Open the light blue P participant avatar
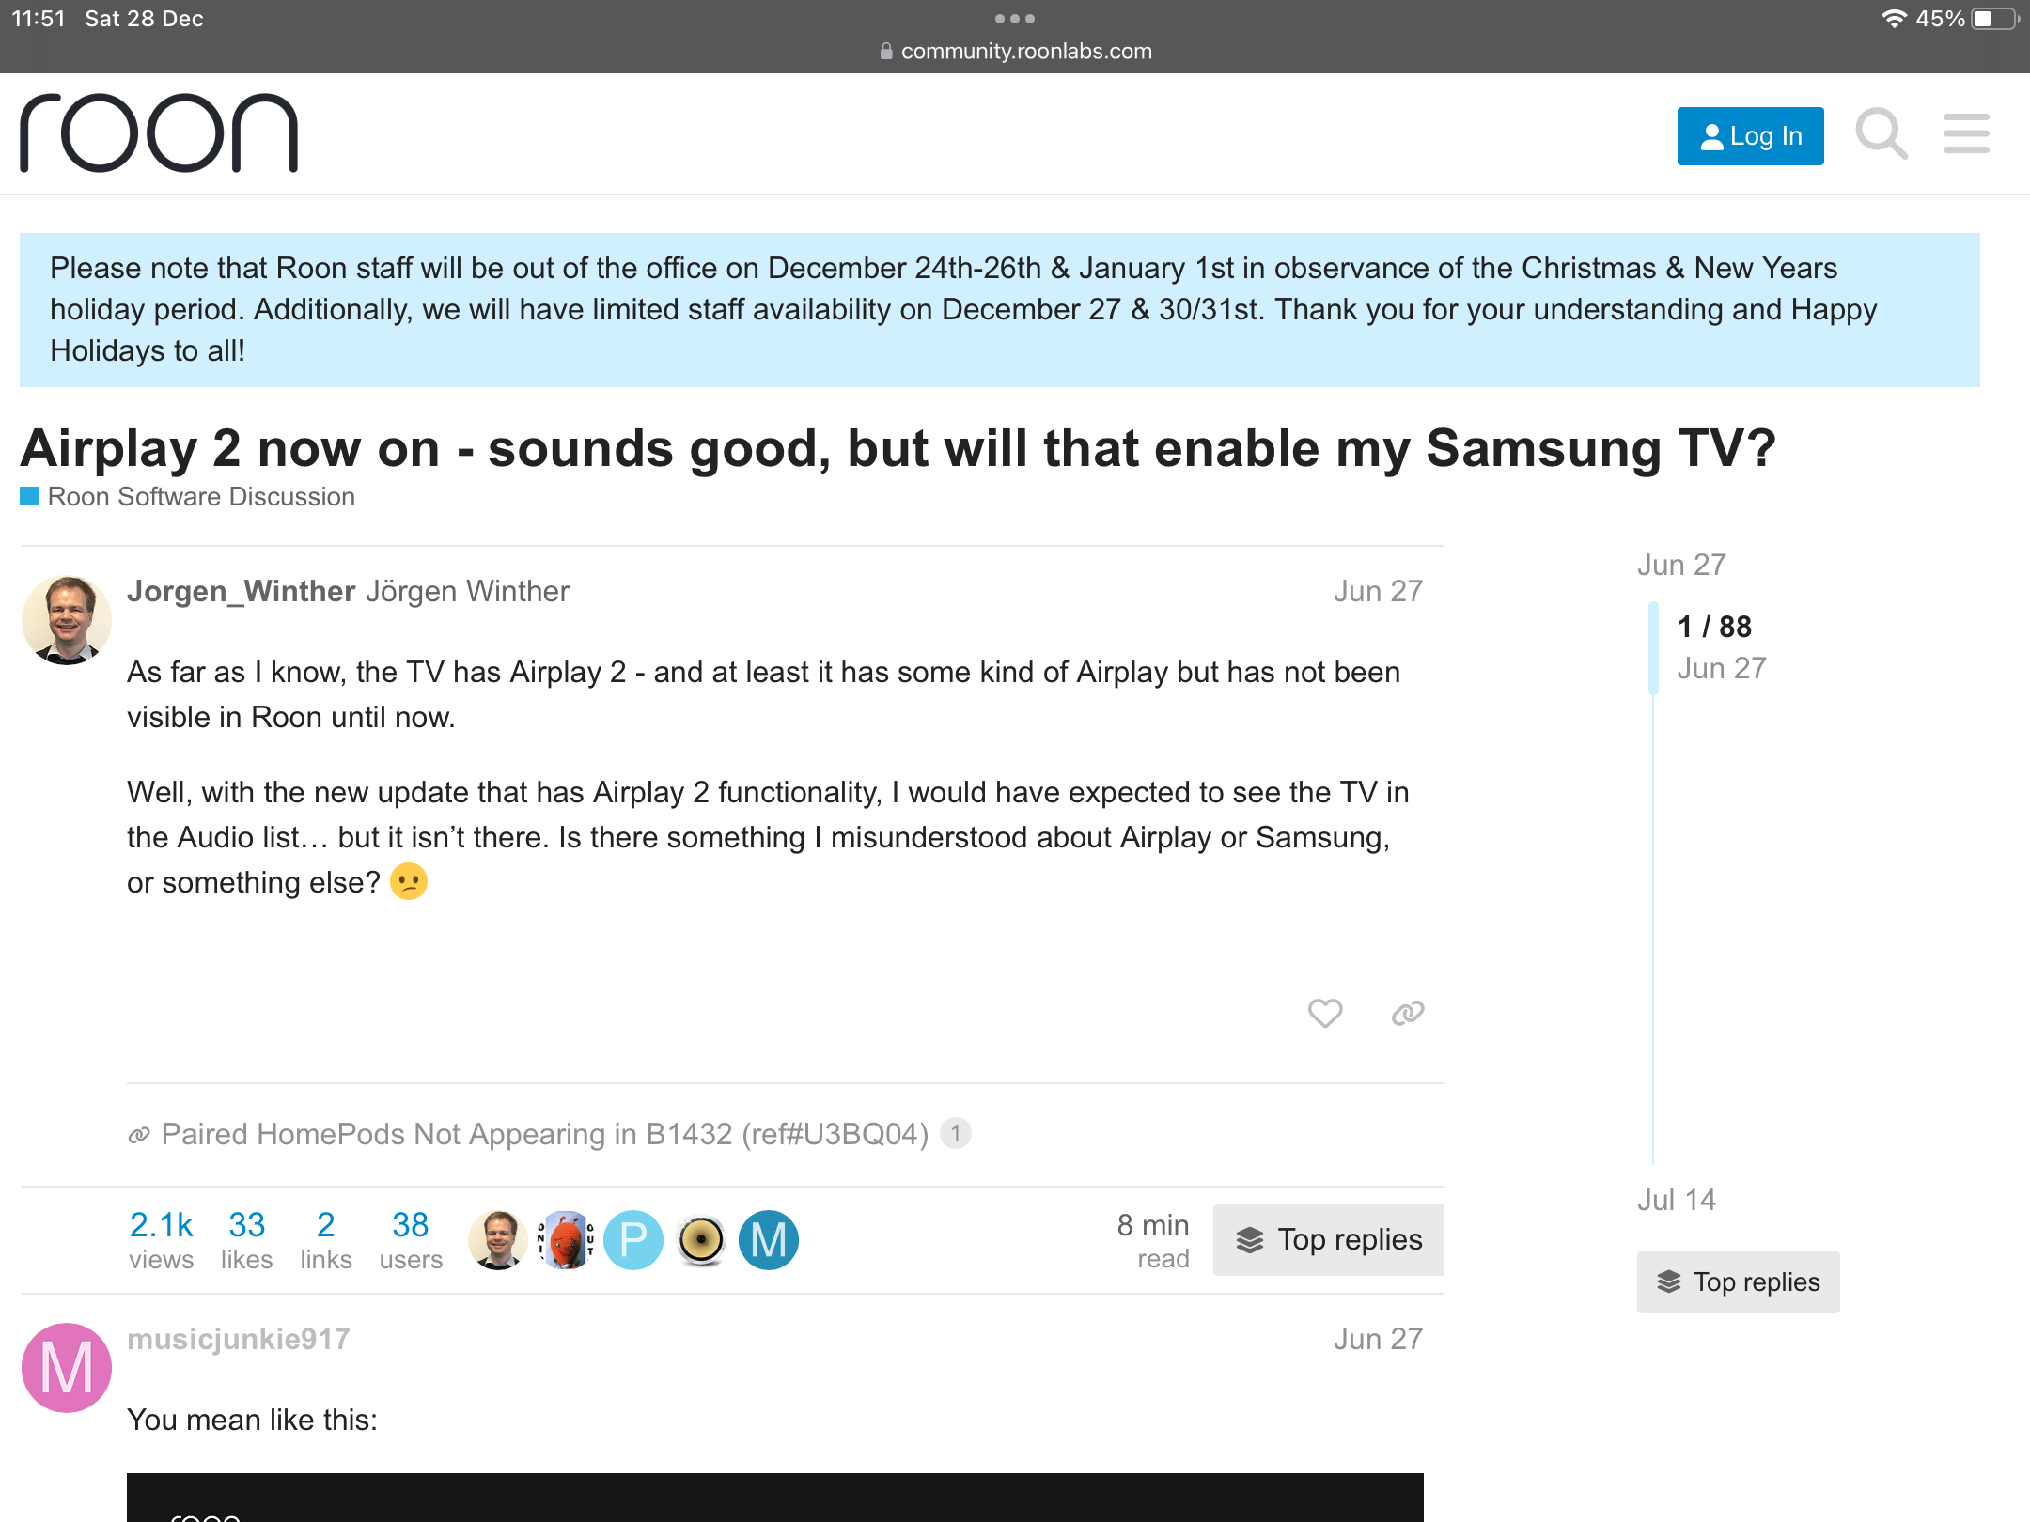 click(x=633, y=1240)
